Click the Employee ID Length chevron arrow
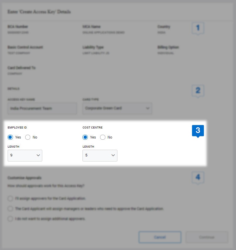236x250 pixels. coord(38,155)
